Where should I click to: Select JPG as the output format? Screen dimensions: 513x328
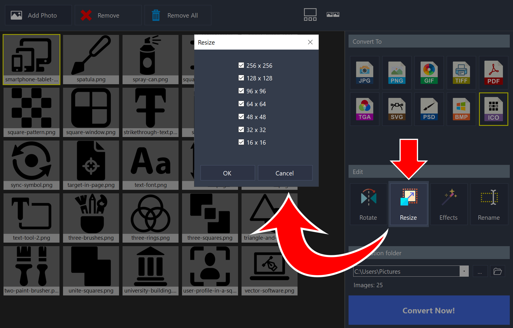click(364, 73)
